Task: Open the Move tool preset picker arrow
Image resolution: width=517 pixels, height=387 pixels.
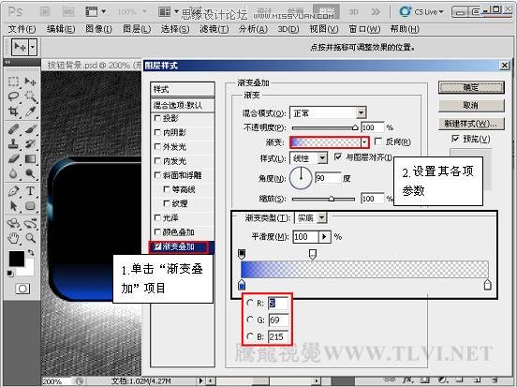Action: [33, 47]
